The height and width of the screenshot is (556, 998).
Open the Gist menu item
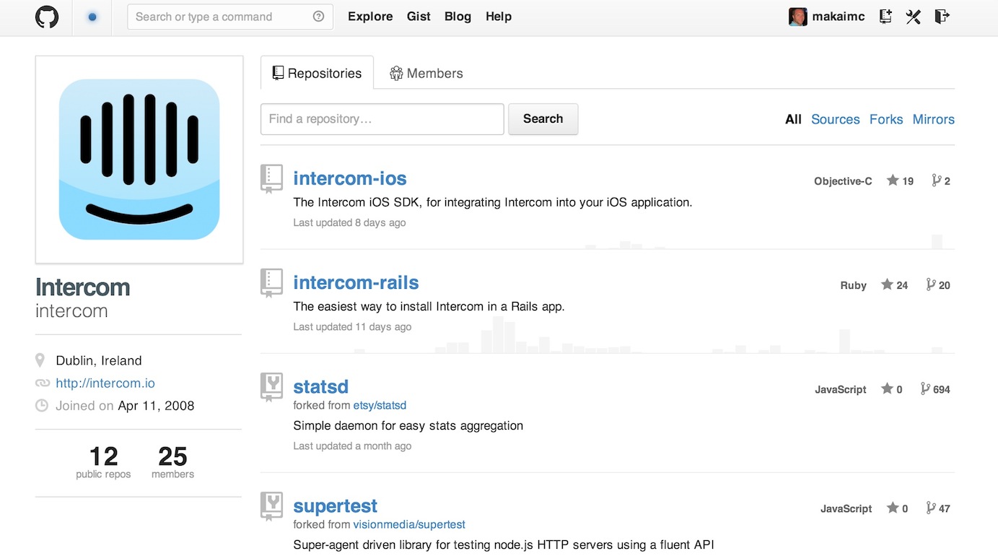419,17
